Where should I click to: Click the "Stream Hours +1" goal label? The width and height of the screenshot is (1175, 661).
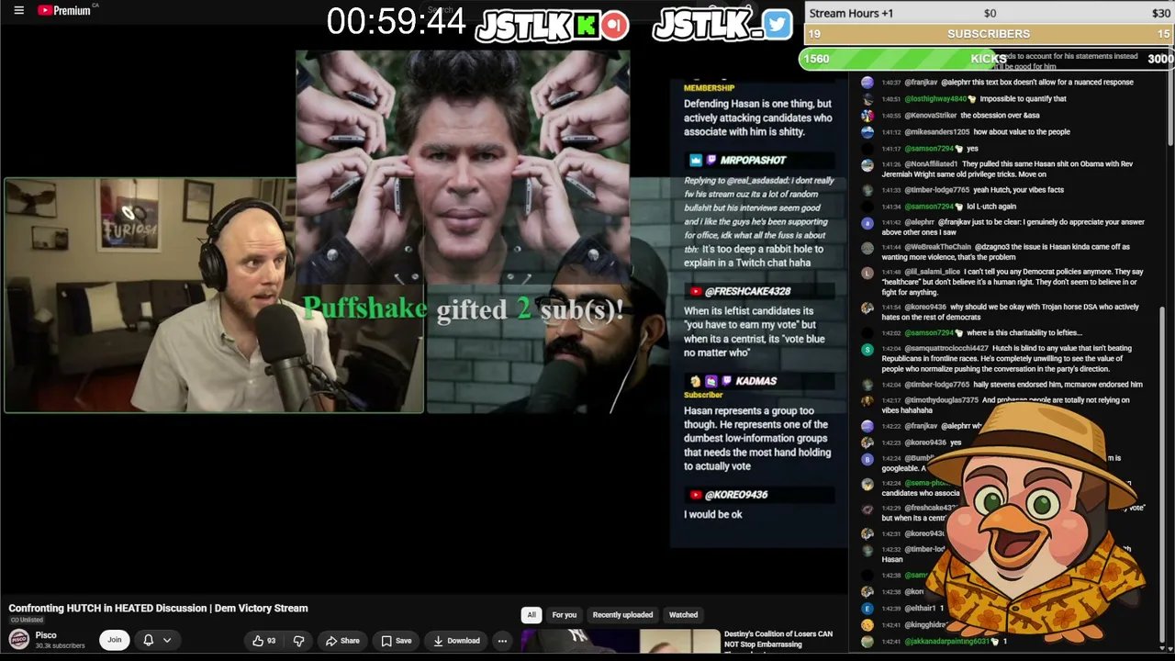[851, 13]
